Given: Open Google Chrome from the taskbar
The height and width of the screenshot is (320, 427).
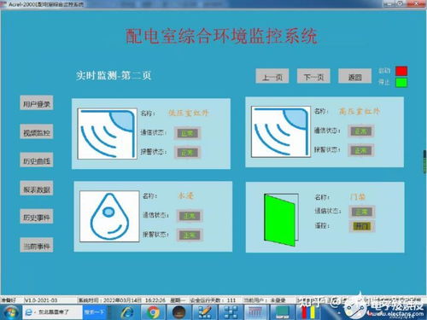Looking at the screenshot, I should 153,312.
